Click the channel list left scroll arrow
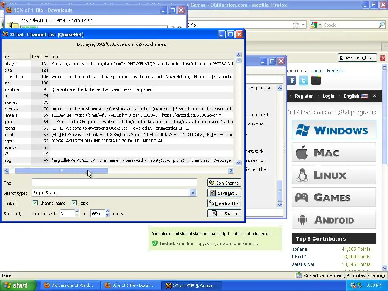 coord(7,170)
